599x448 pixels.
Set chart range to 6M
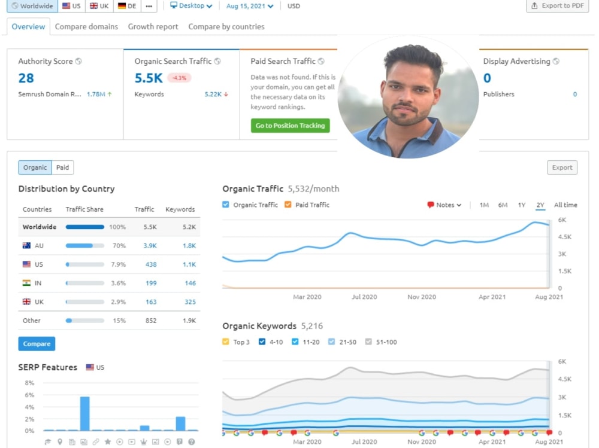point(503,205)
